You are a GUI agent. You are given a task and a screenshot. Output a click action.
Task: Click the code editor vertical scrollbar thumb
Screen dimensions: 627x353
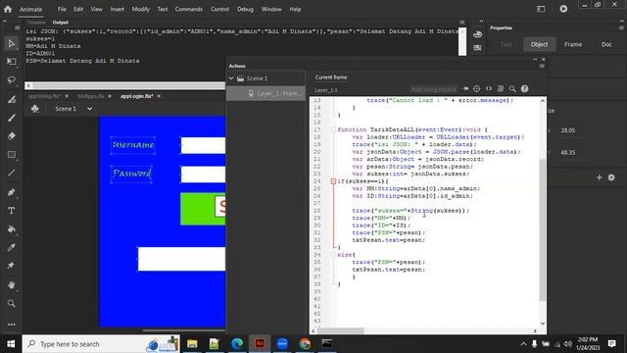[543, 229]
